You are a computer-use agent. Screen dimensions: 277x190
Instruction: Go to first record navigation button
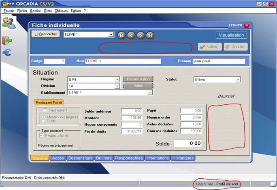coord(121,35)
